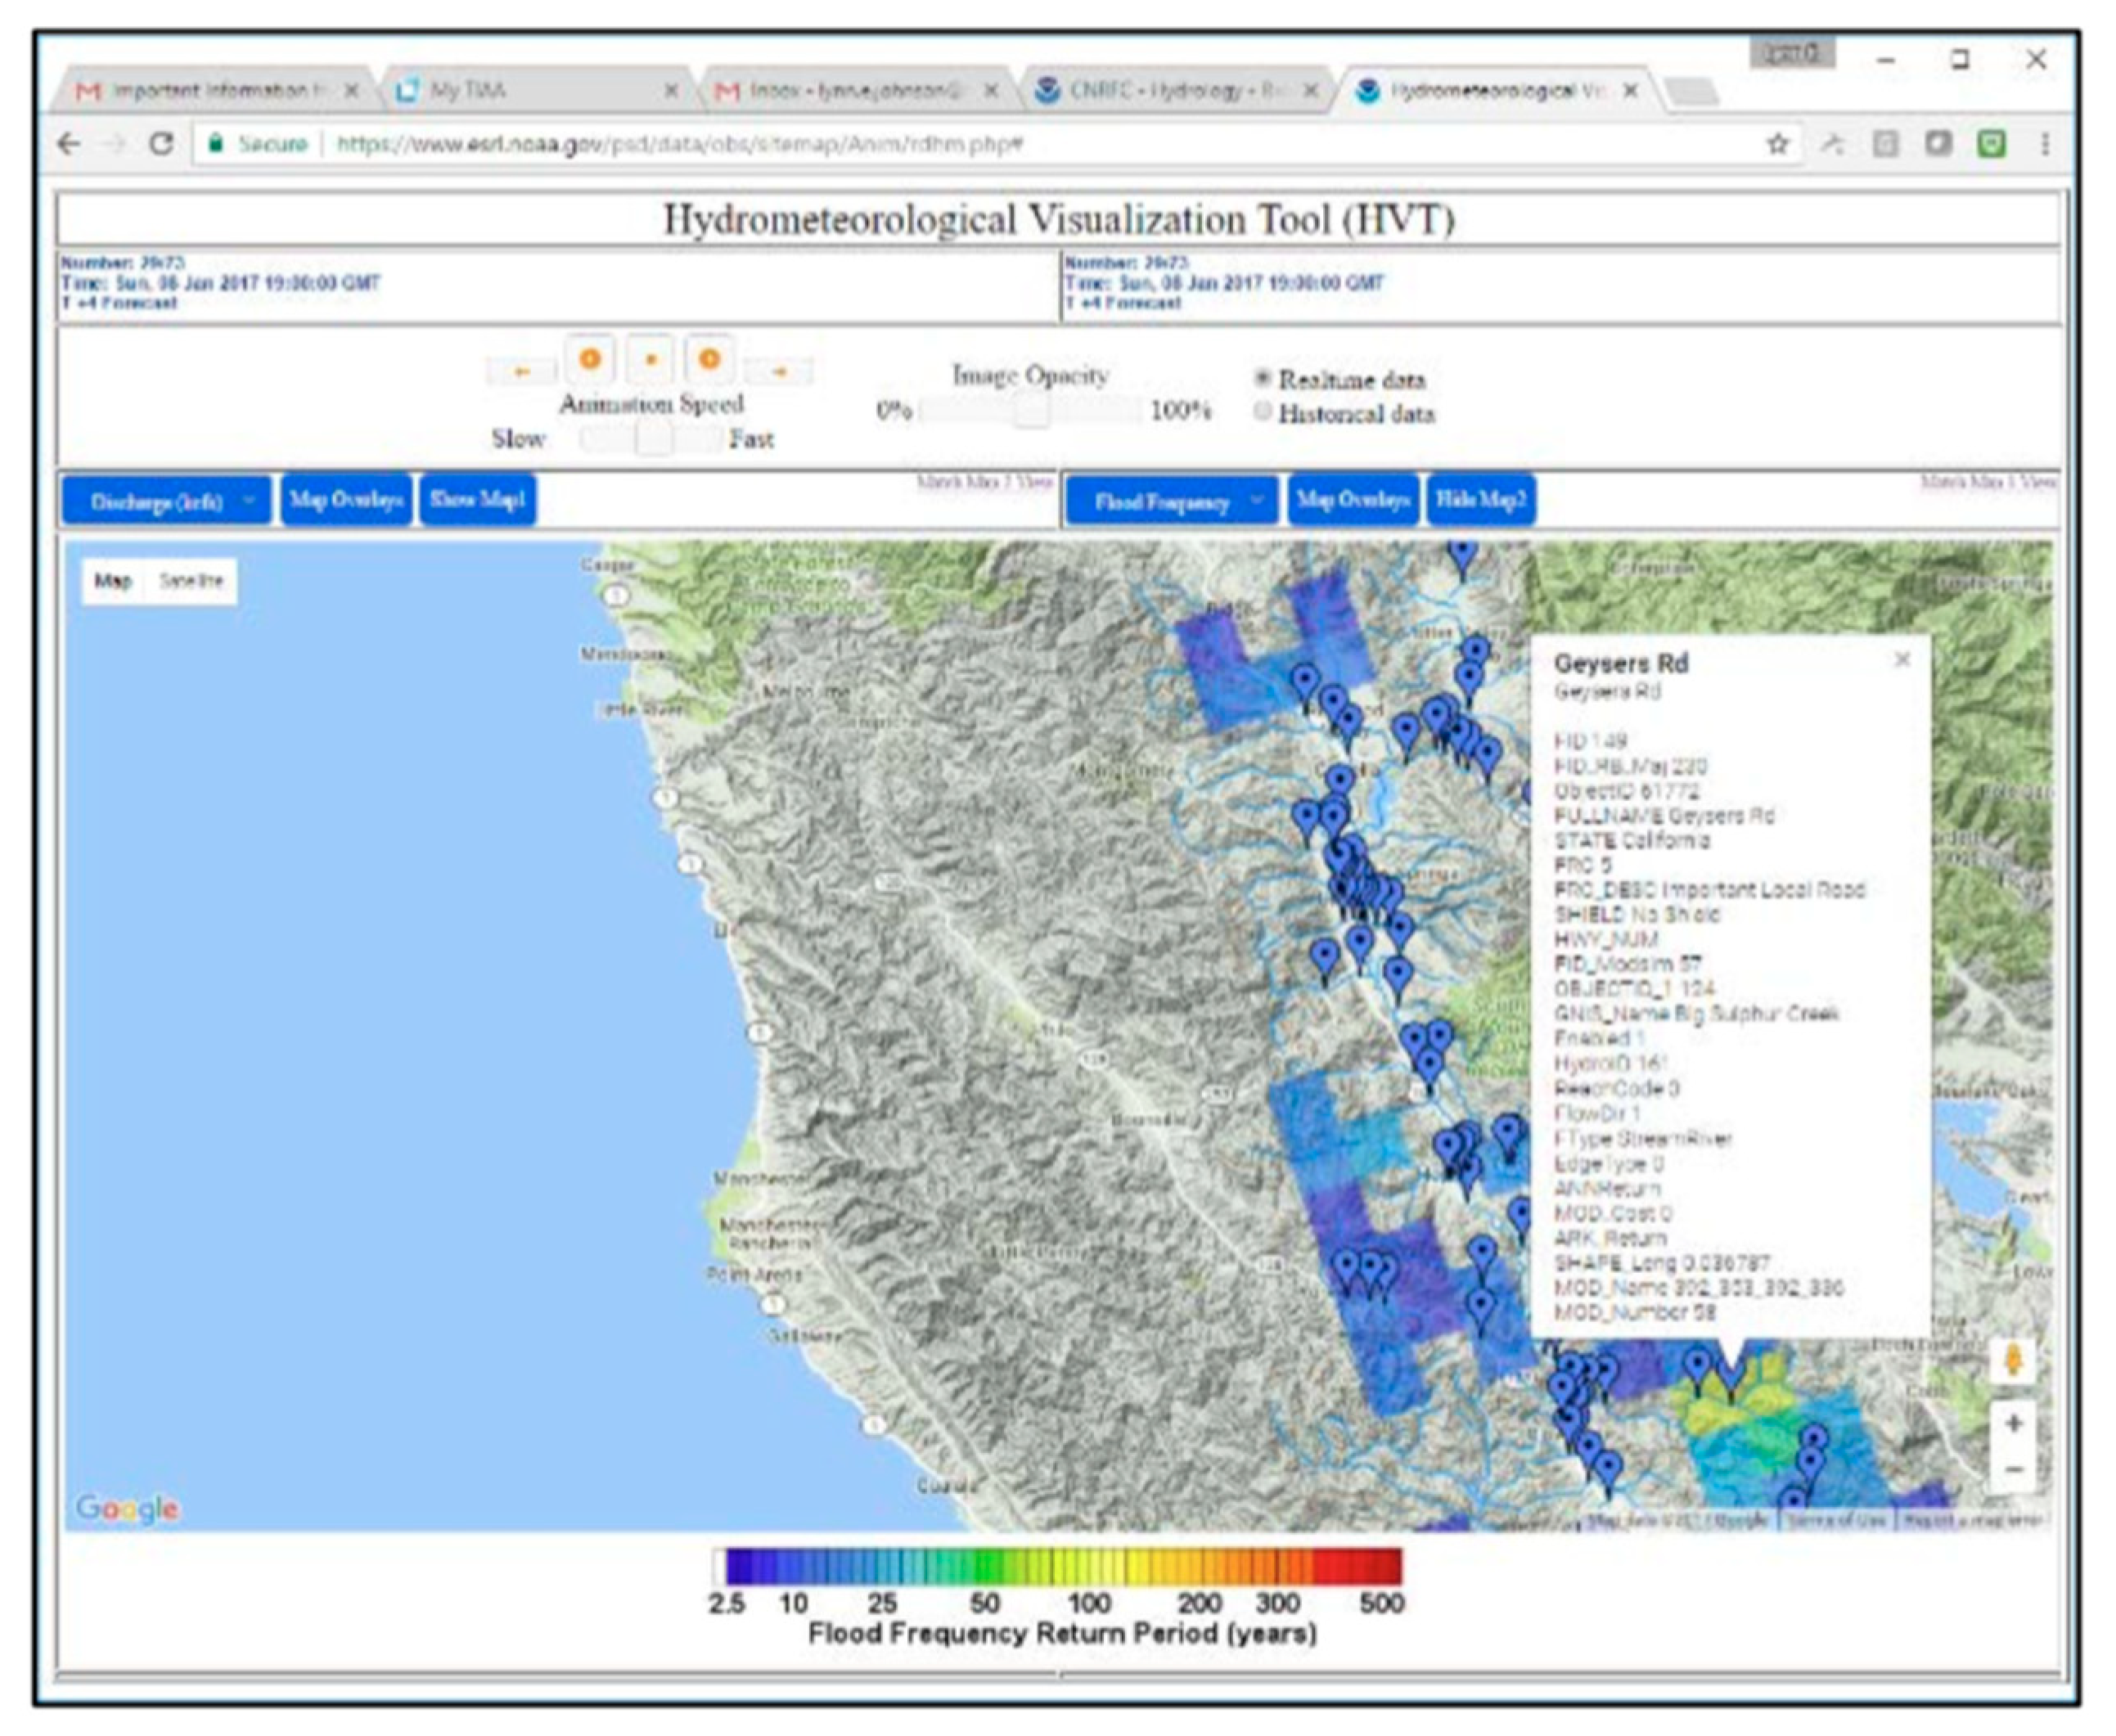Click the Hide Map2 button

pos(1480,499)
